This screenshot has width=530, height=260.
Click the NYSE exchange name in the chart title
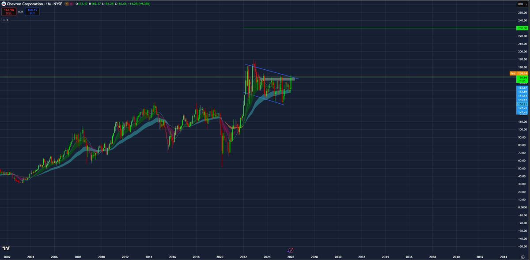coord(58,4)
